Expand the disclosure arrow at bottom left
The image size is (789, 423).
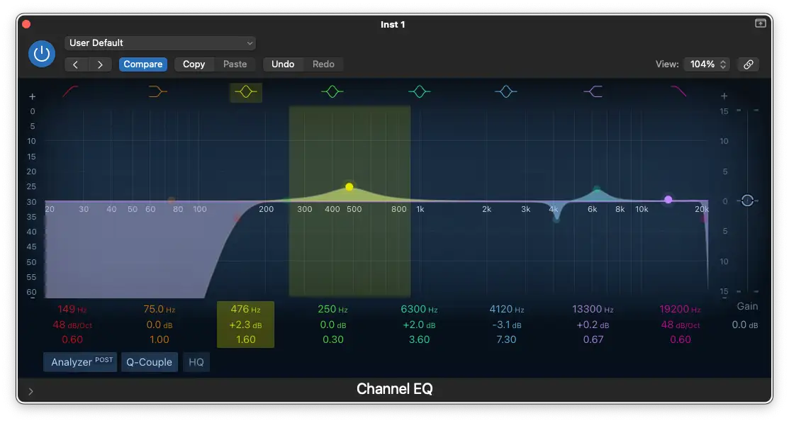[x=30, y=390]
